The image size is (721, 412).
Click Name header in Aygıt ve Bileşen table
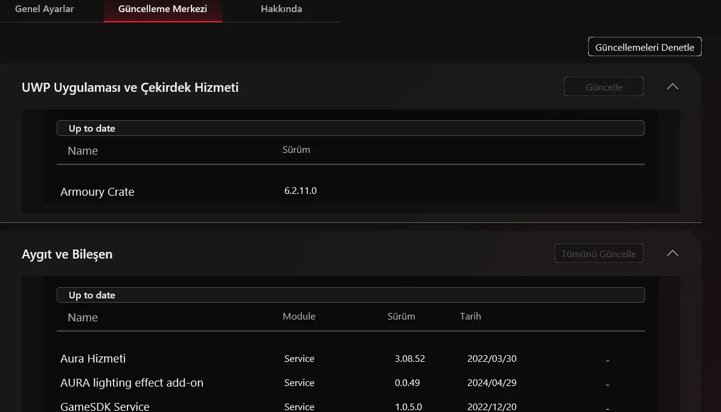coord(83,318)
